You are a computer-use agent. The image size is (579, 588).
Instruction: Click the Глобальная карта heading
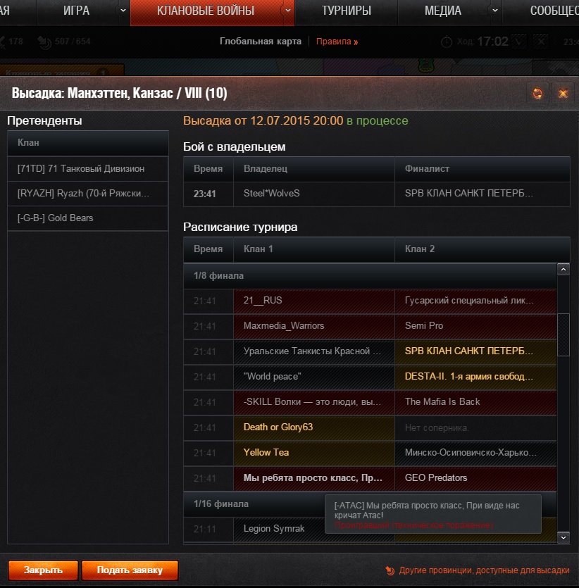click(x=260, y=42)
